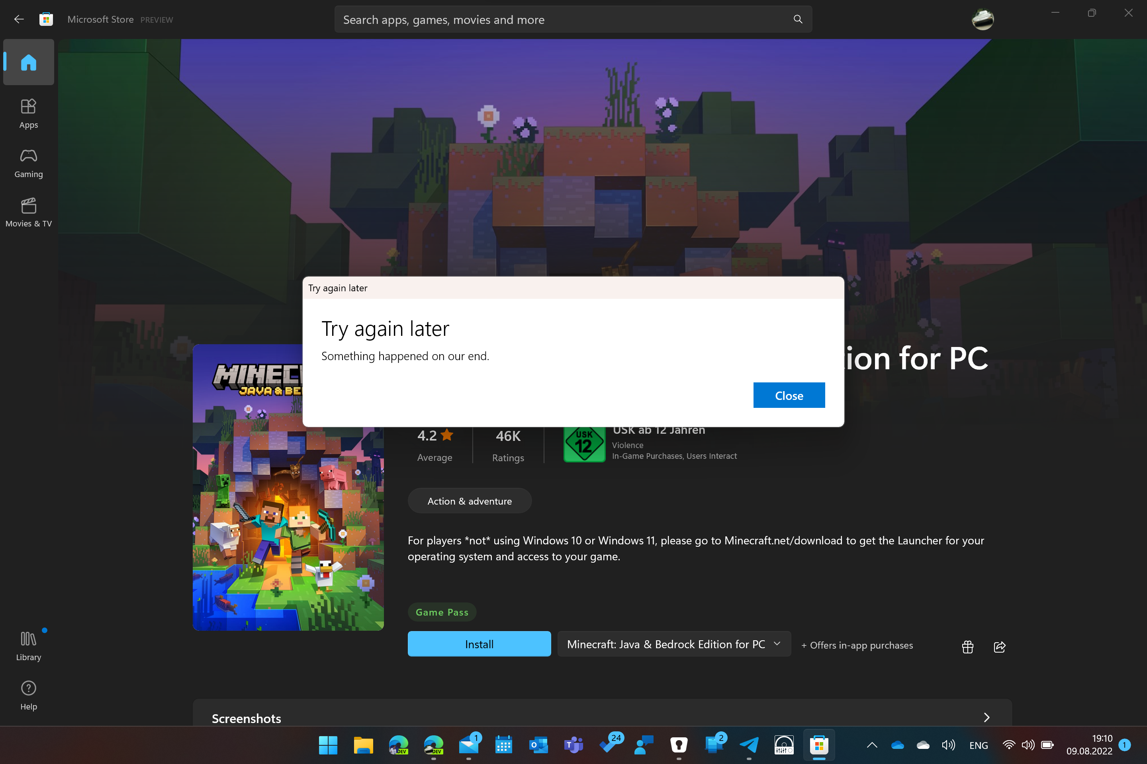
Task: Show hidden system tray icons
Action: pos(872,745)
